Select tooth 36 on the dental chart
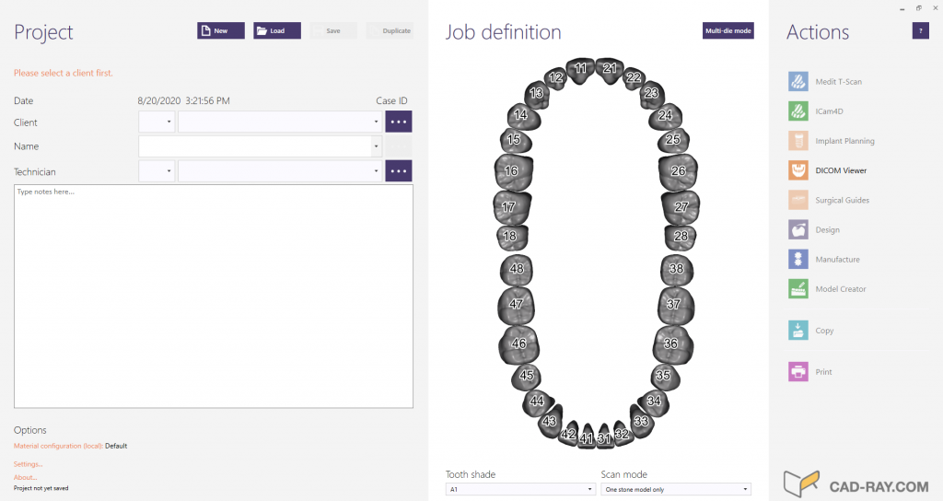This screenshot has width=943, height=501. point(671,344)
